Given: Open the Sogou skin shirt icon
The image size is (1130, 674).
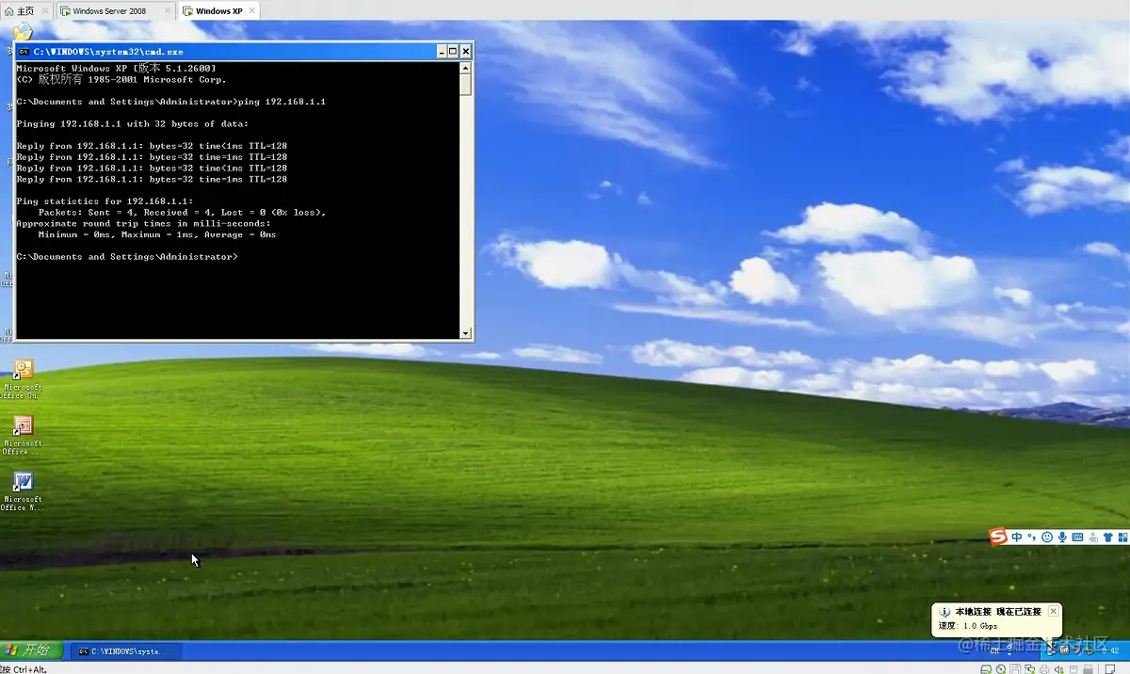Looking at the screenshot, I should coord(1107,537).
